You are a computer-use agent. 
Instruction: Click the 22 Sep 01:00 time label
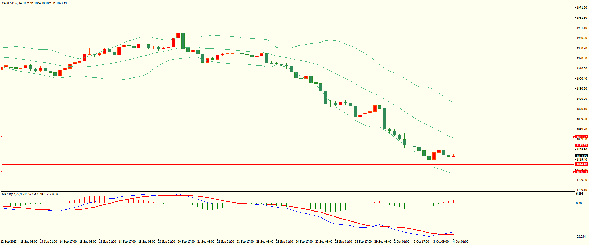[226, 242]
